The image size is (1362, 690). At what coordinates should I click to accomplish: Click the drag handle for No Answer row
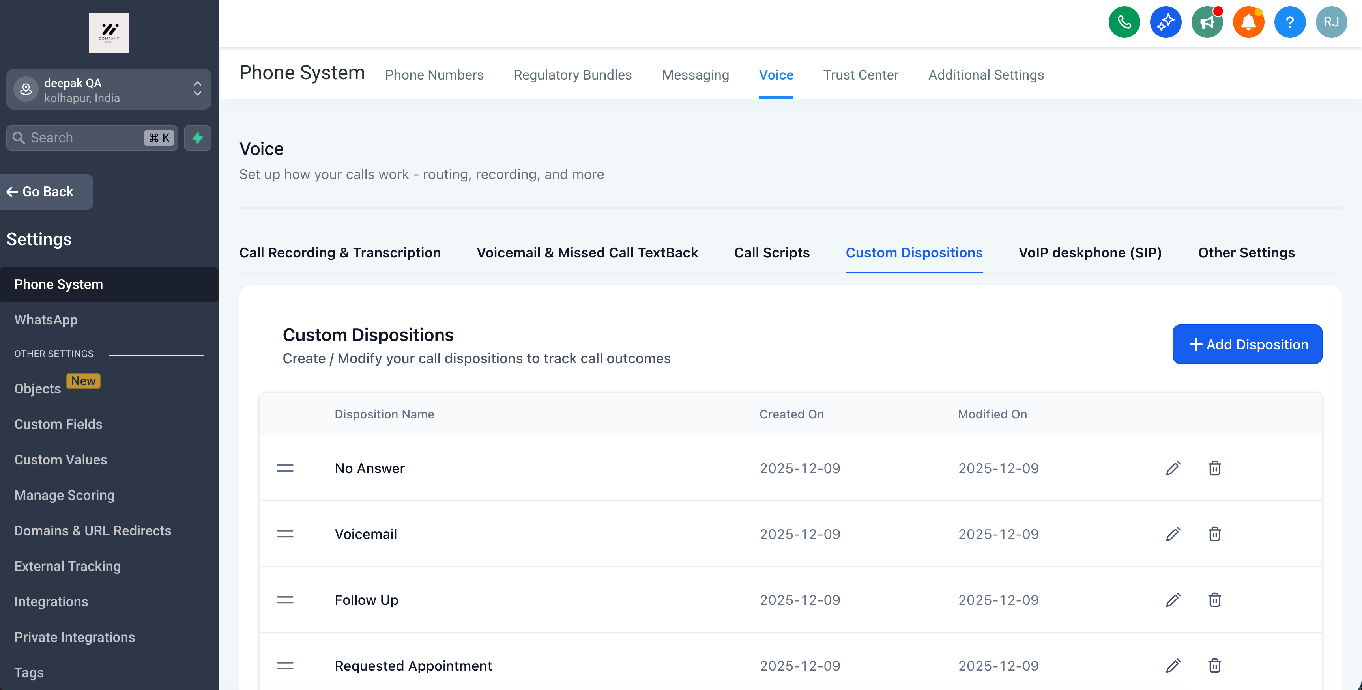[x=285, y=468]
